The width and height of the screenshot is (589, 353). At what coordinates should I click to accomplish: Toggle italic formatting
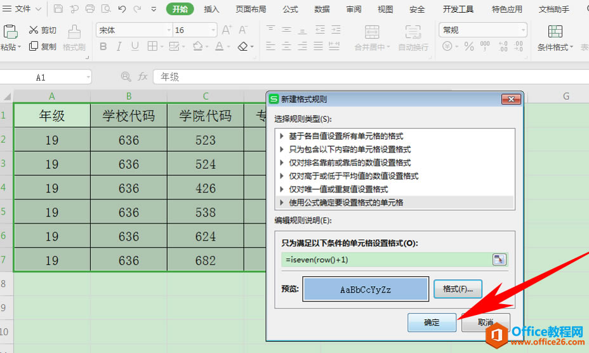tap(119, 46)
